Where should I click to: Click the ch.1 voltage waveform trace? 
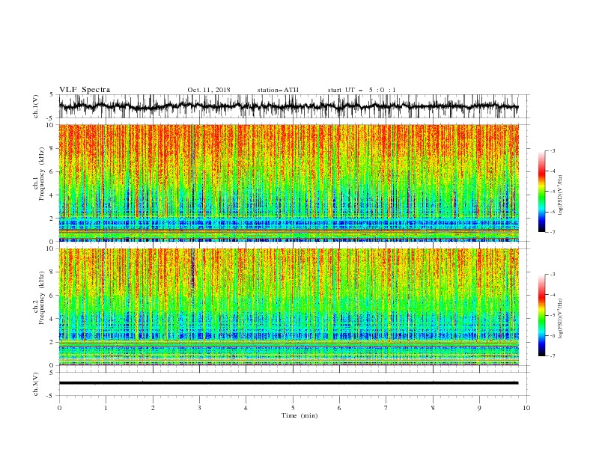point(288,106)
